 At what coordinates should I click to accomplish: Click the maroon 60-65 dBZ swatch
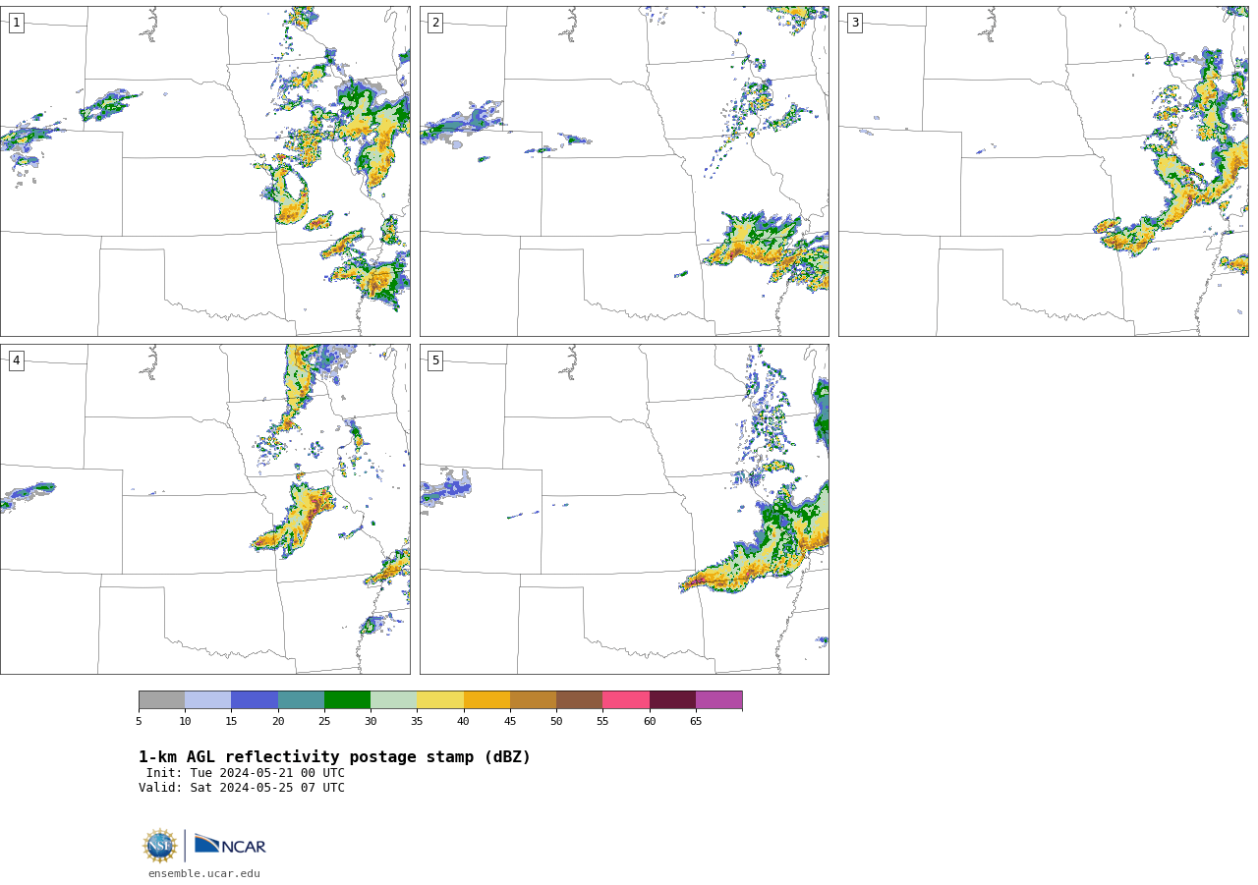tap(672, 700)
